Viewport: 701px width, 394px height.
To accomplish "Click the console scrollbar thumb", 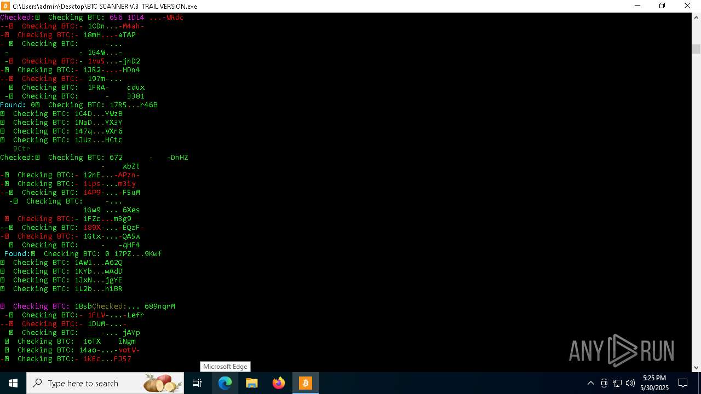I will click(696, 49).
